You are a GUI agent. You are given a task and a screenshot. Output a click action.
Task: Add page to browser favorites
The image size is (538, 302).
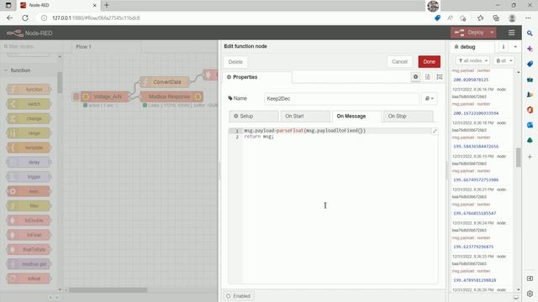(463, 18)
